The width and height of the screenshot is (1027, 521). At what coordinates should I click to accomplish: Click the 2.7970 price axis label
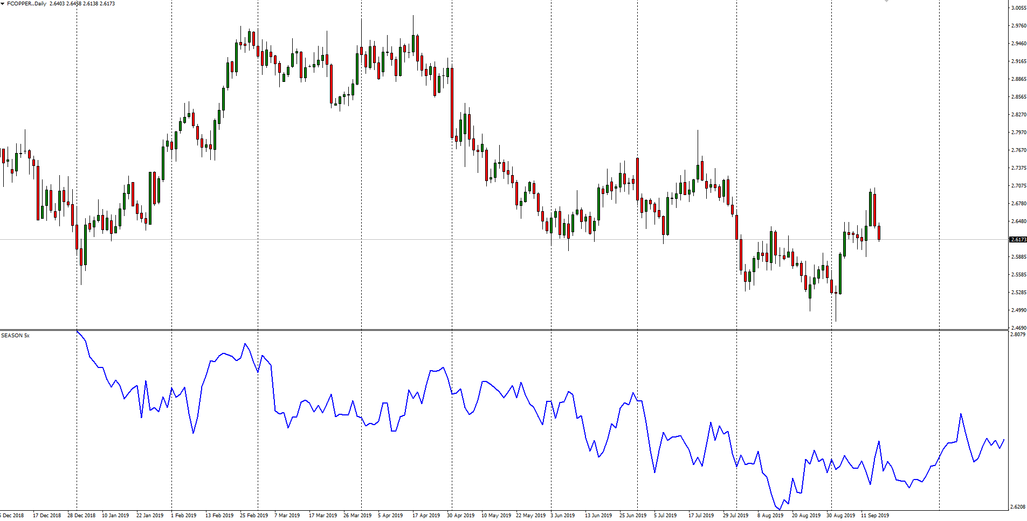tap(1018, 133)
